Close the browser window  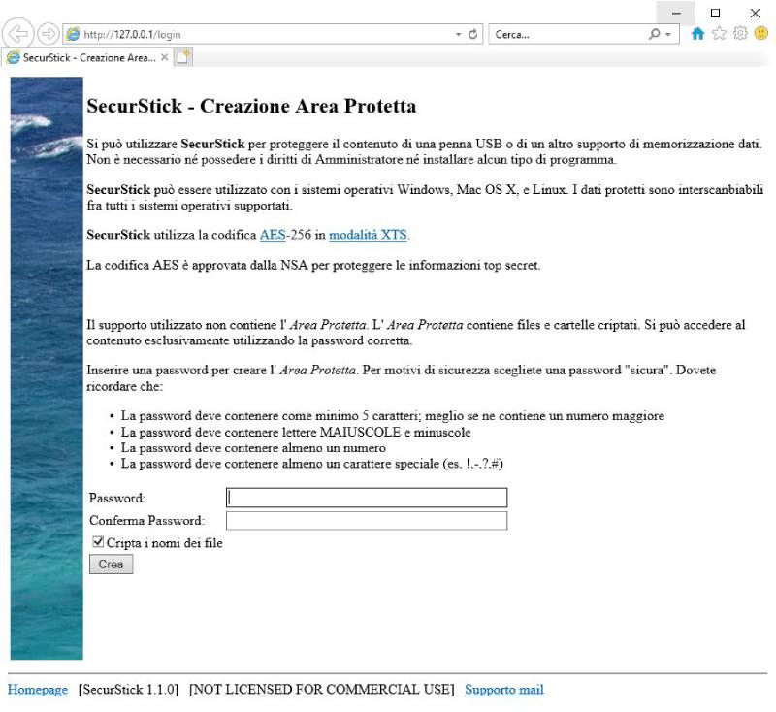pyautogui.click(x=755, y=14)
